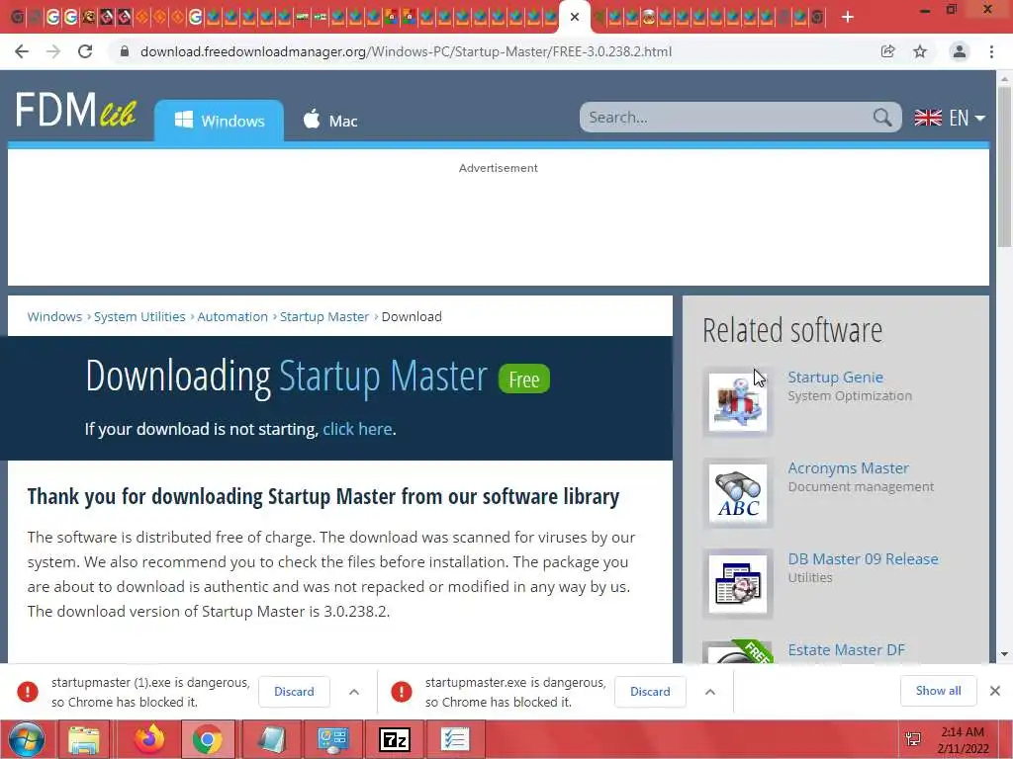Open the notebook app in the taskbar
This screenshot has width=1013, height=759.
click(x=271, y=739)
